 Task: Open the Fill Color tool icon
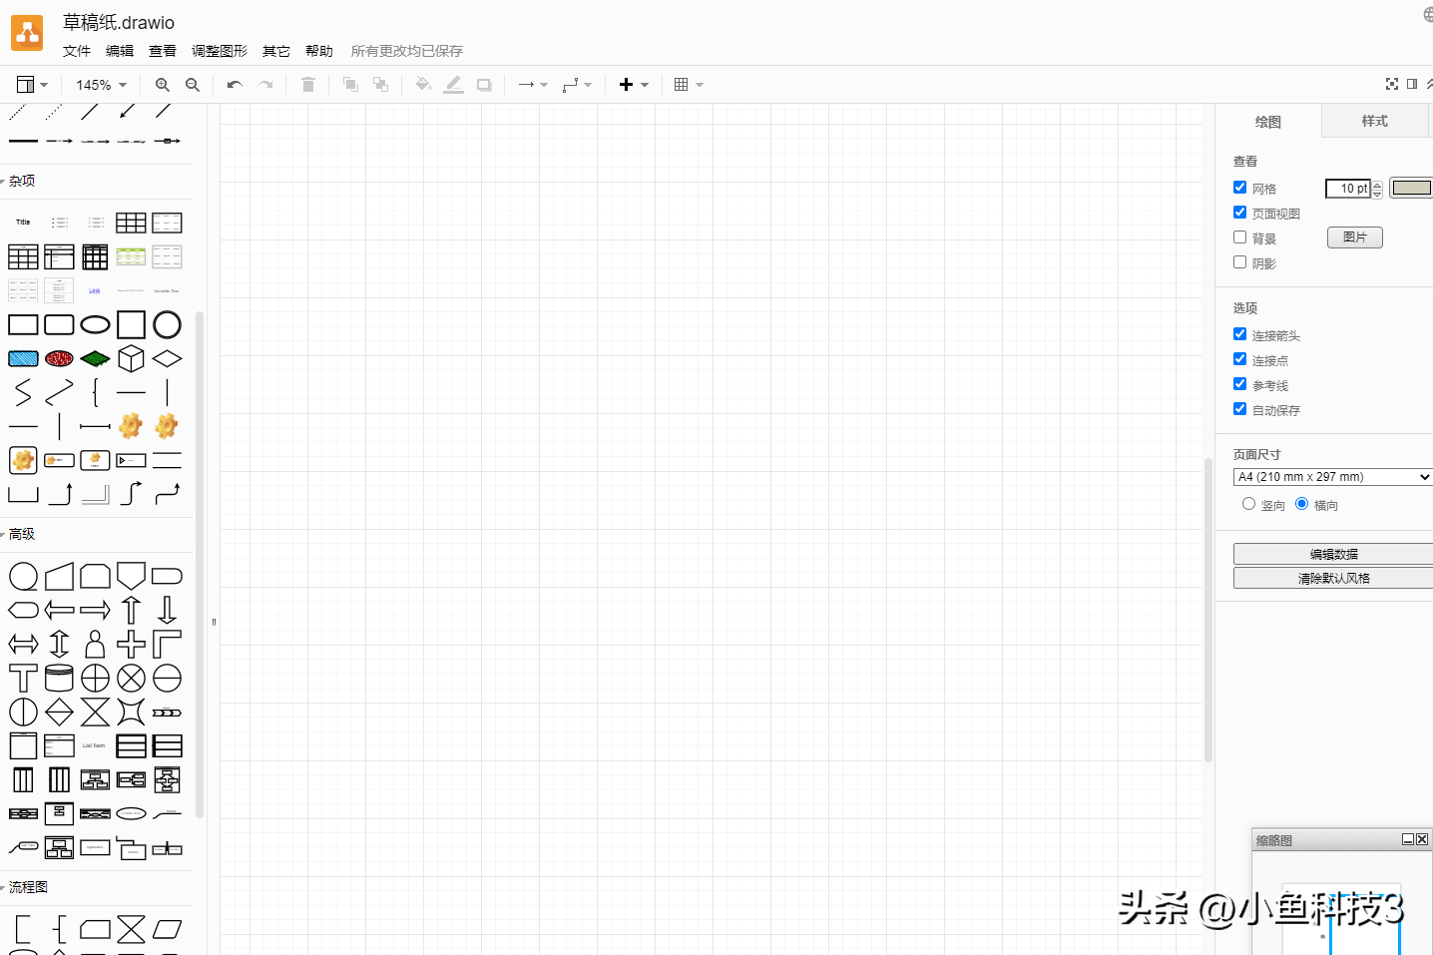[423, 84]
